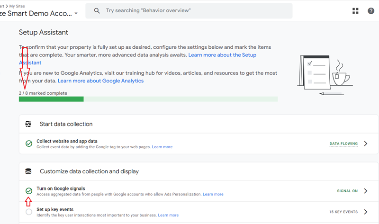Open Learn more link under Collect website data

tap(162, 147)
